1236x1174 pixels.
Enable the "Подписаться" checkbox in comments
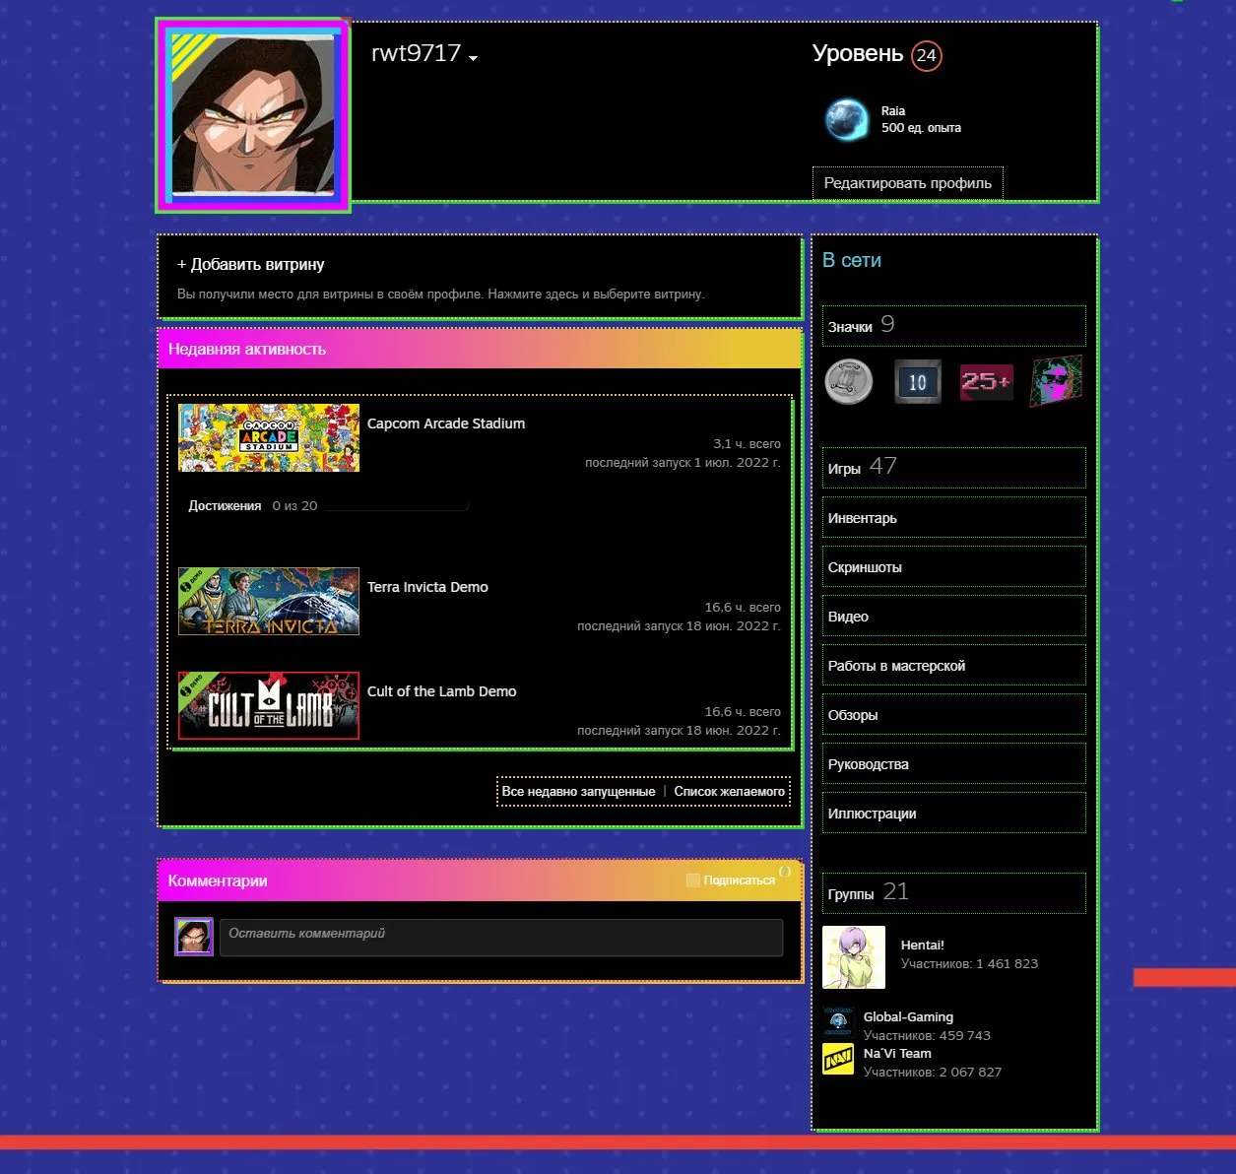pos(692,880)
